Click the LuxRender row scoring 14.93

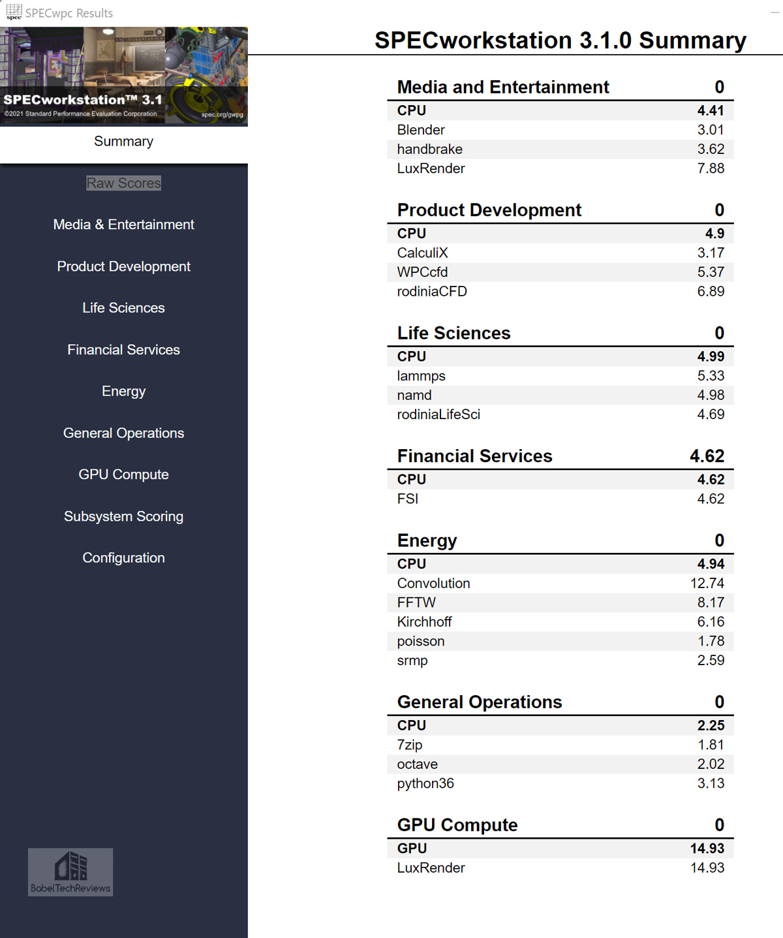[560, 868]
